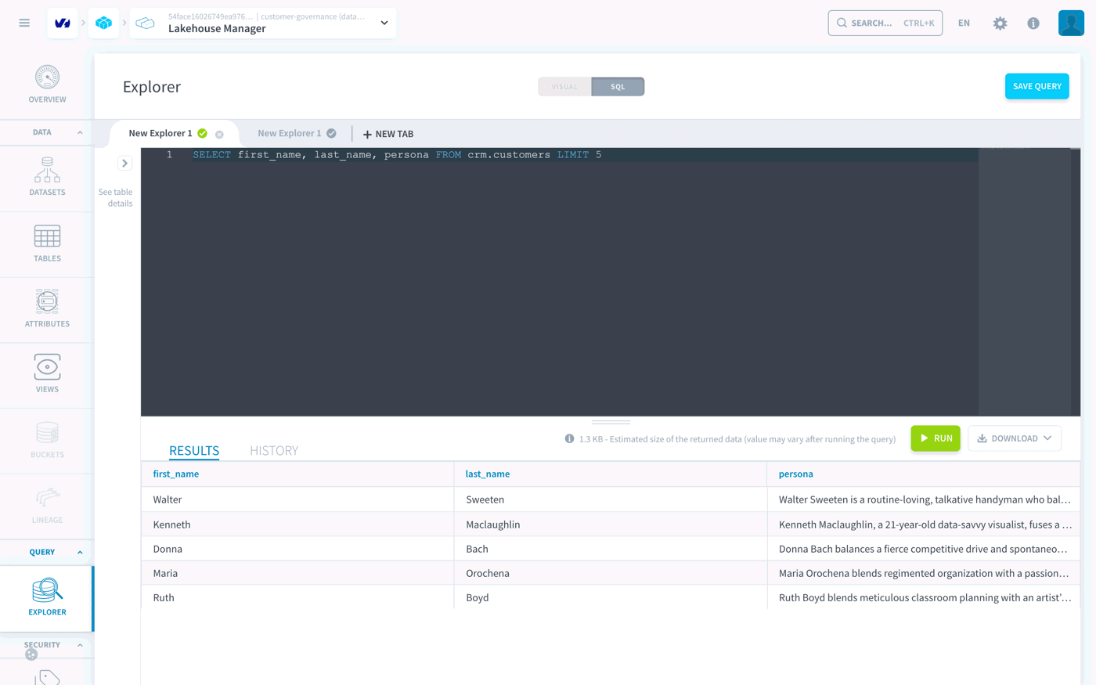
Task: Open the Attributes section icon
Action: coord(47,301)
